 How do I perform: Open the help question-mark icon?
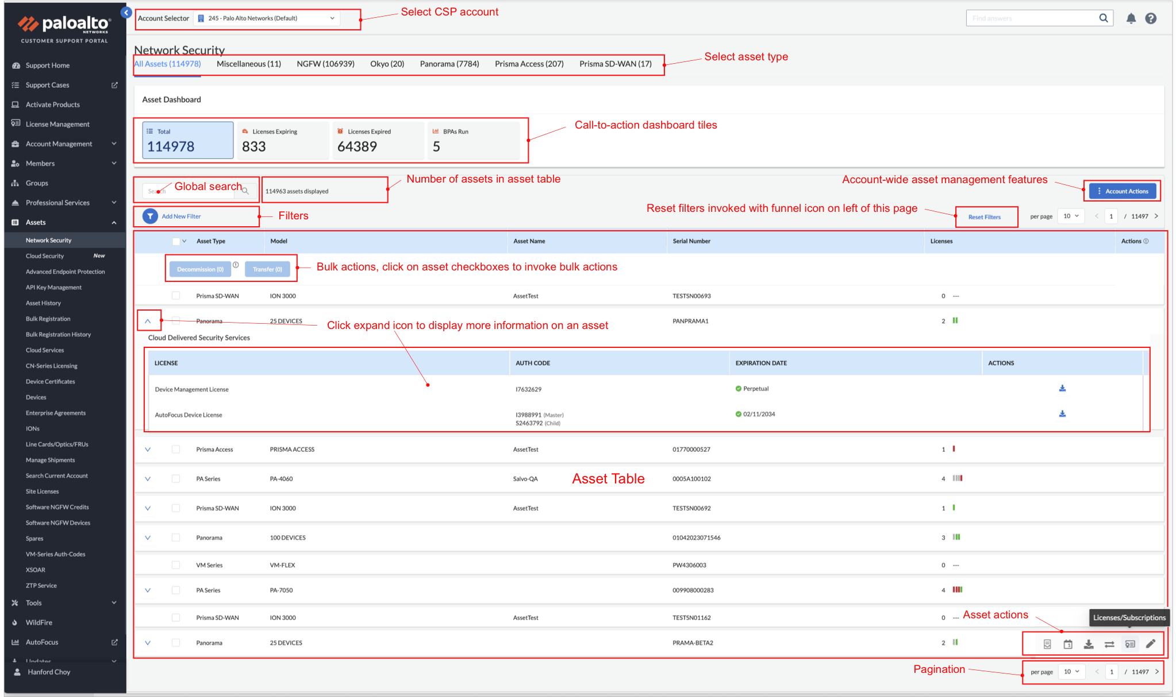pyautogui.click(x=1150, y=18)
